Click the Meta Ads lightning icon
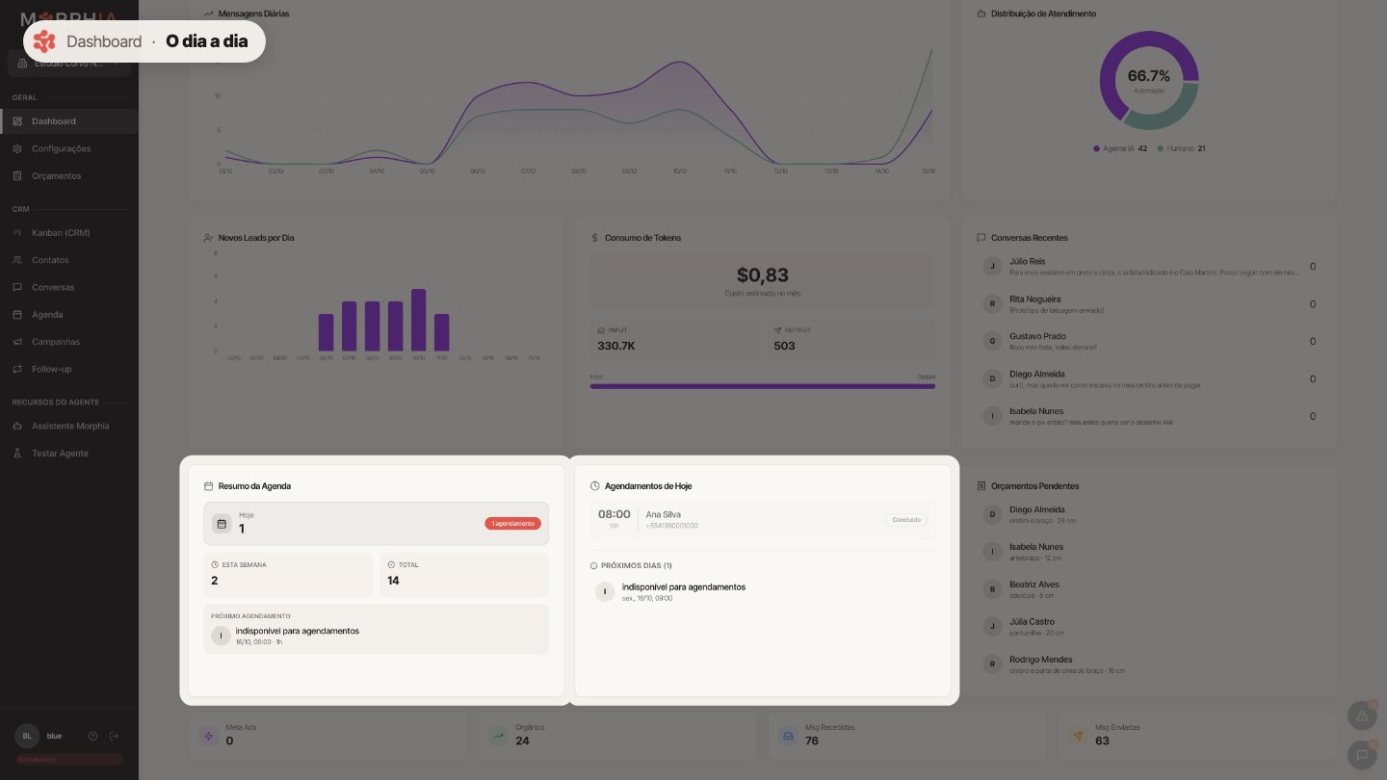1387x780 pixels. pyautogui.click(x=207, y=736)
